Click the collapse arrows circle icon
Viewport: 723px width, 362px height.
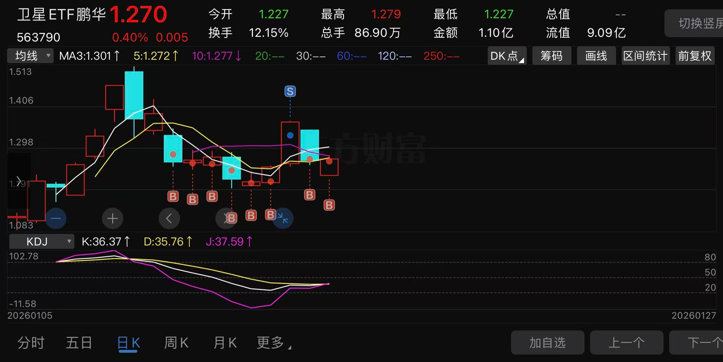pos(283,218)
